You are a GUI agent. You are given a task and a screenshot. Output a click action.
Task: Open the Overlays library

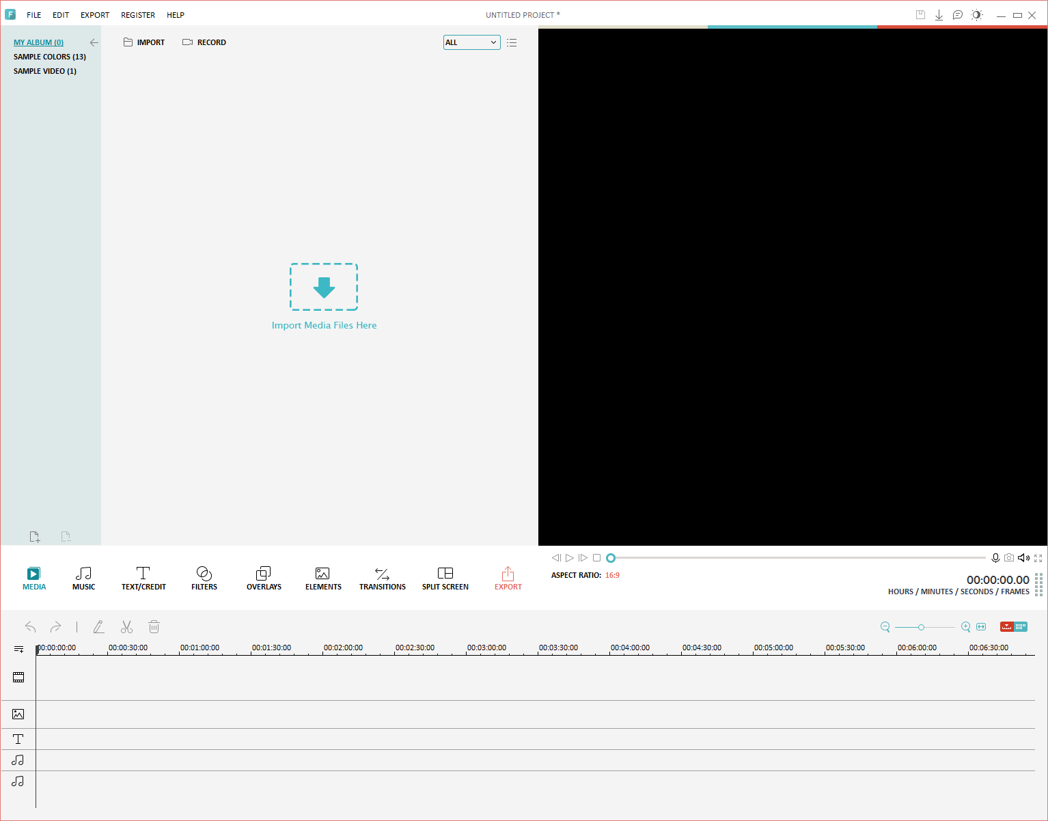(264, 578)
